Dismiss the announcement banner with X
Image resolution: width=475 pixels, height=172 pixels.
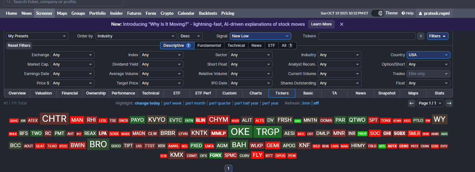pyautogui.click(x=342, y=24)
